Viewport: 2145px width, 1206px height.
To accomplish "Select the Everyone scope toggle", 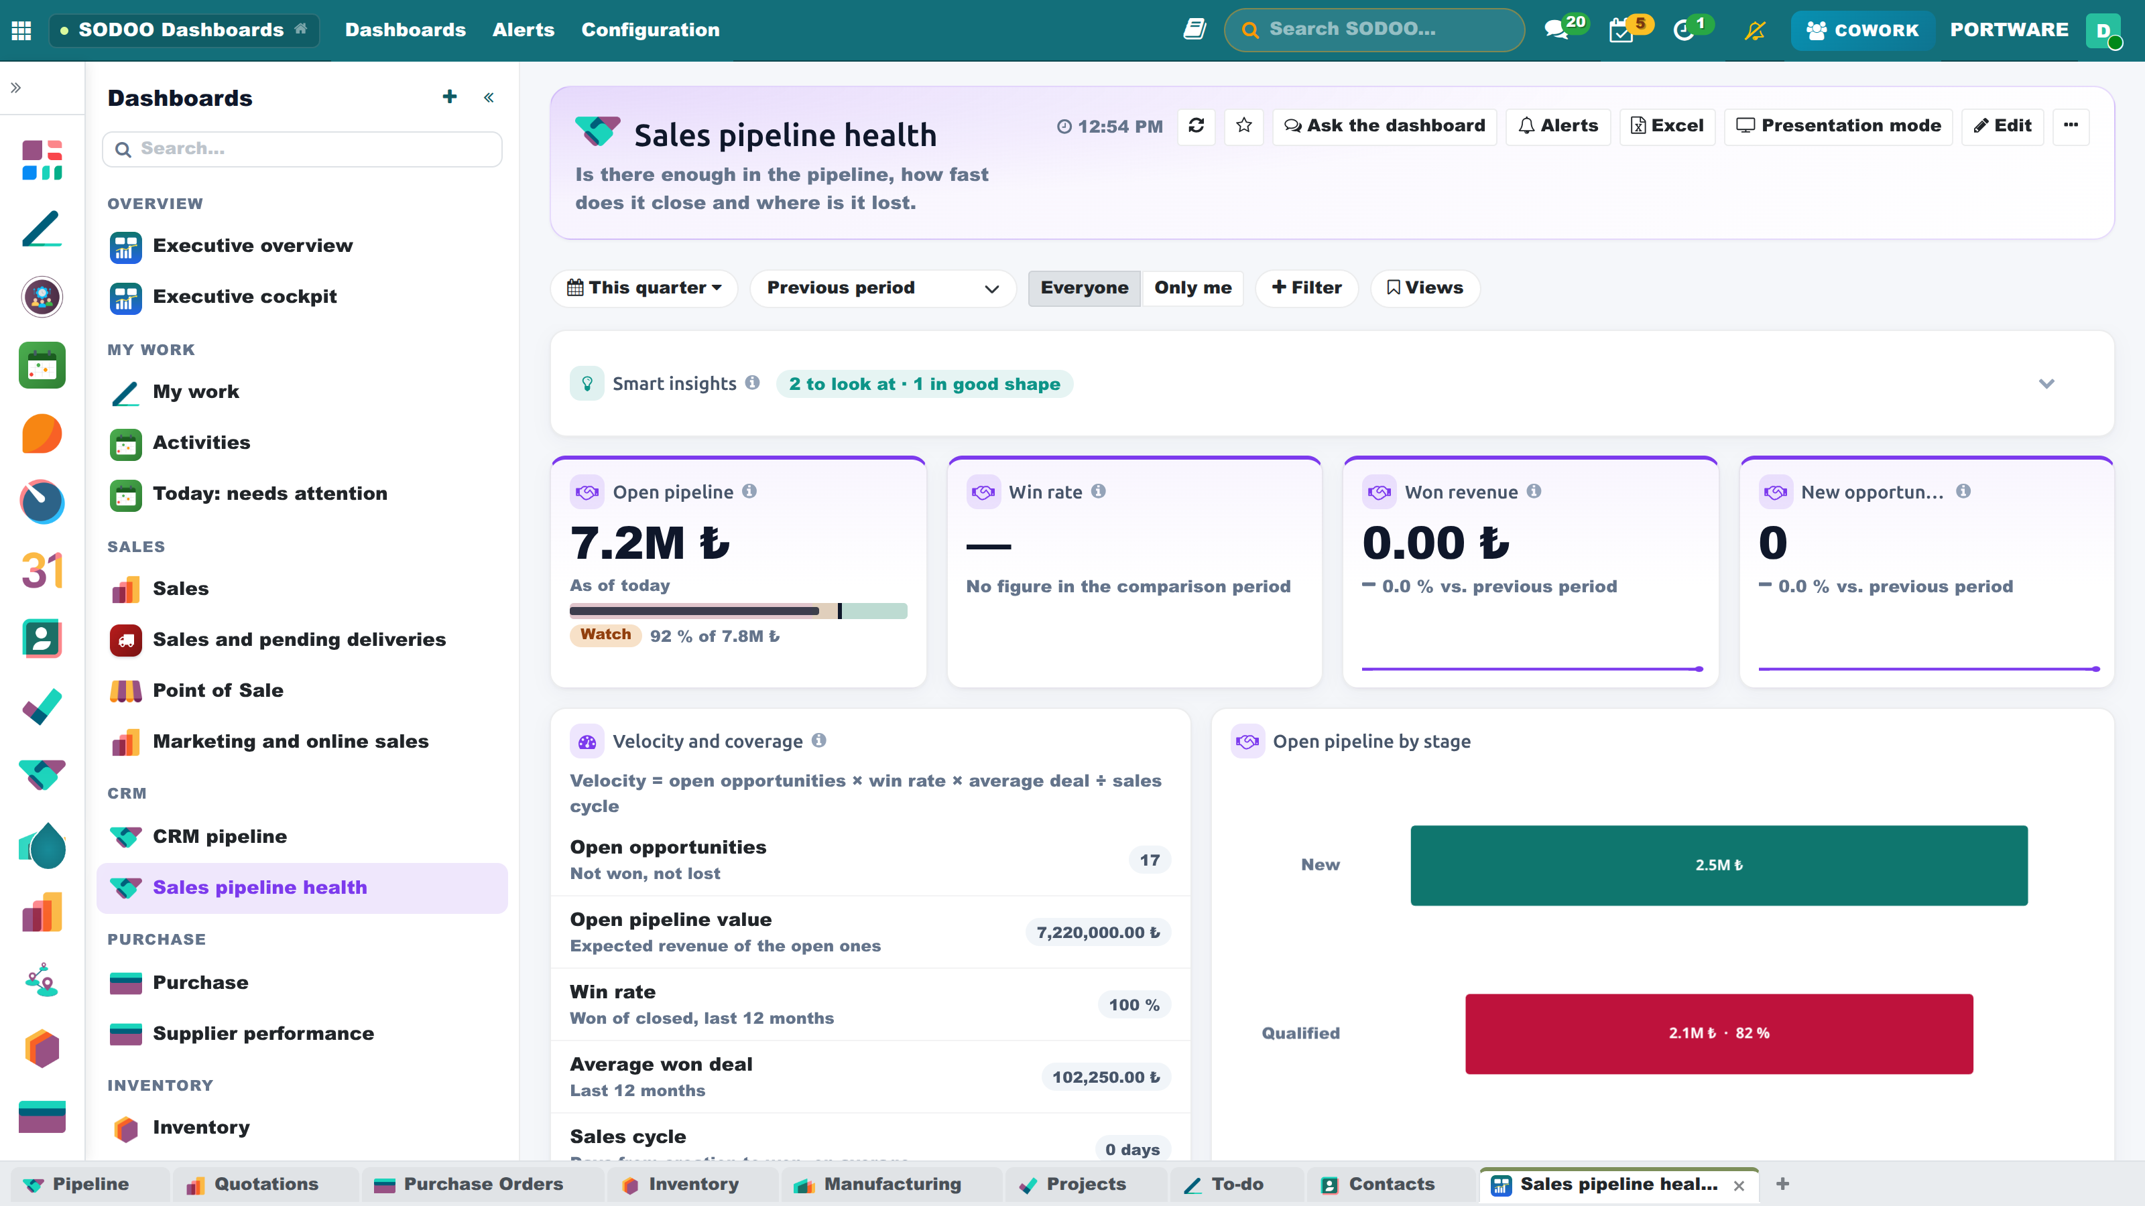I will (x=1084, y=288).
